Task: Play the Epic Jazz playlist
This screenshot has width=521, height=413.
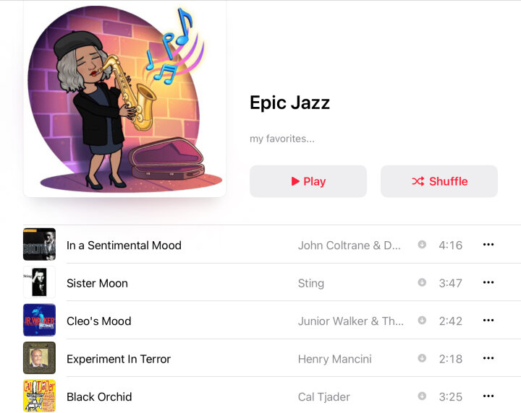Action: (308, 181)
